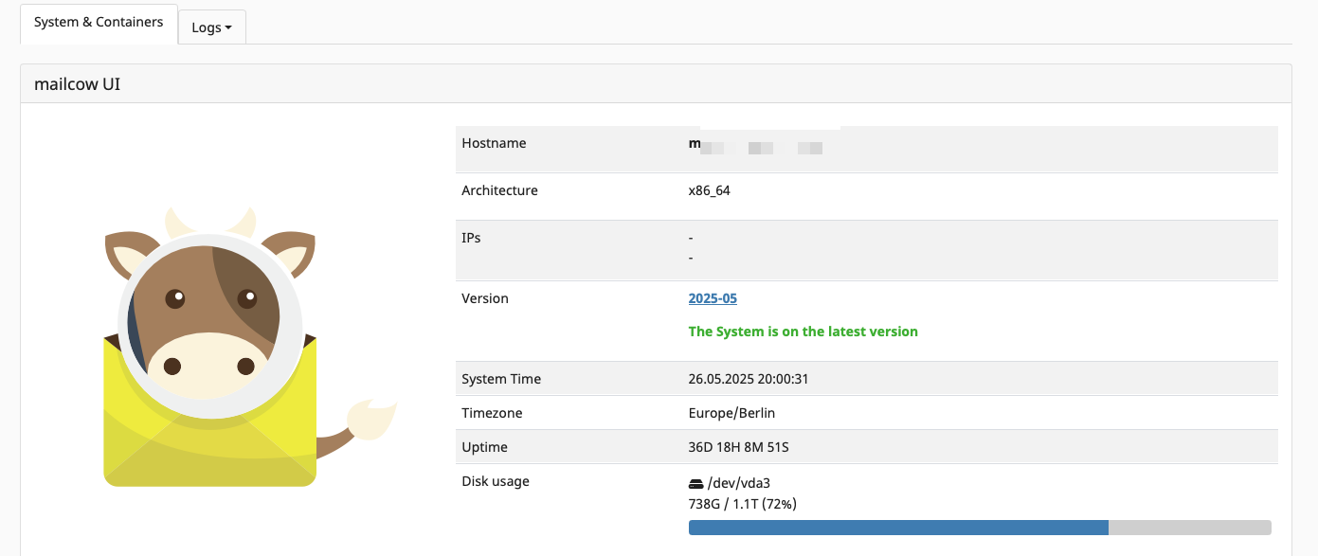Click the green latest version status message
The height and width of the screenshot is (556, 1318).
click(x=803, y=332)
